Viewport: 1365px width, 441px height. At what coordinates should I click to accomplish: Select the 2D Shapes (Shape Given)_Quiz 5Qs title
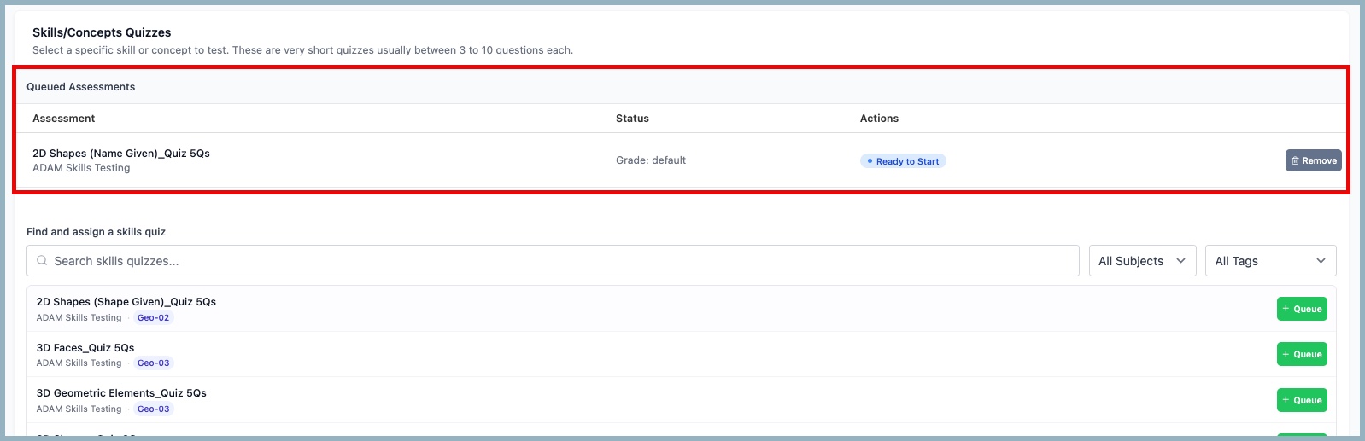(x=126, y=302)
